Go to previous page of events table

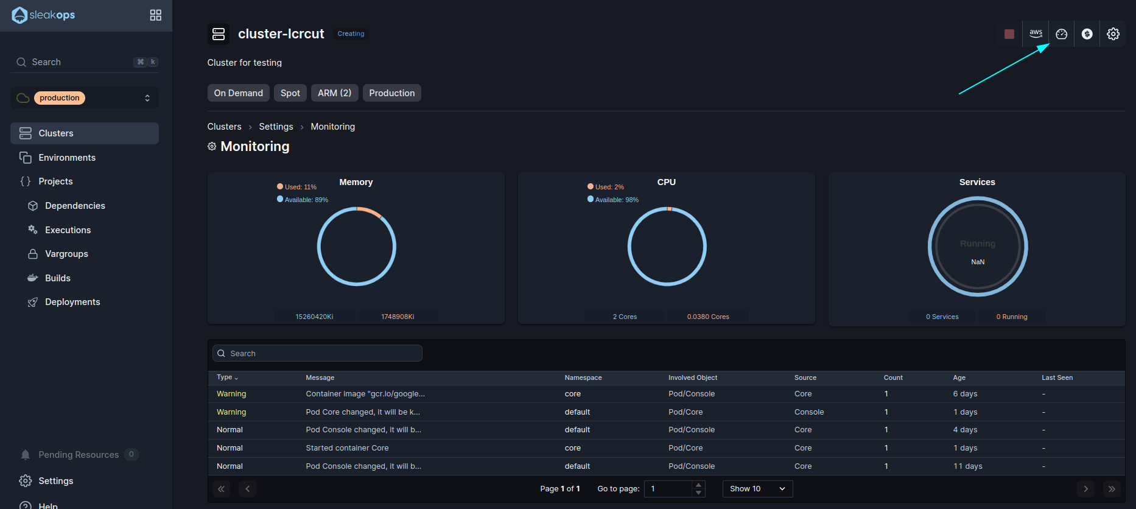click(x=247, y=489)
